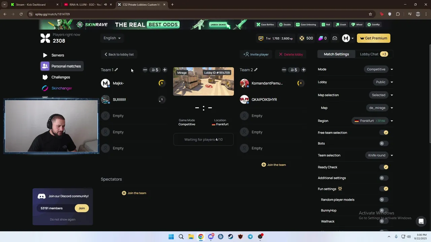The width and height of the screenshot is (431, 242).
Task: Bookmark page with star icon
Action: tap(370, 14)
